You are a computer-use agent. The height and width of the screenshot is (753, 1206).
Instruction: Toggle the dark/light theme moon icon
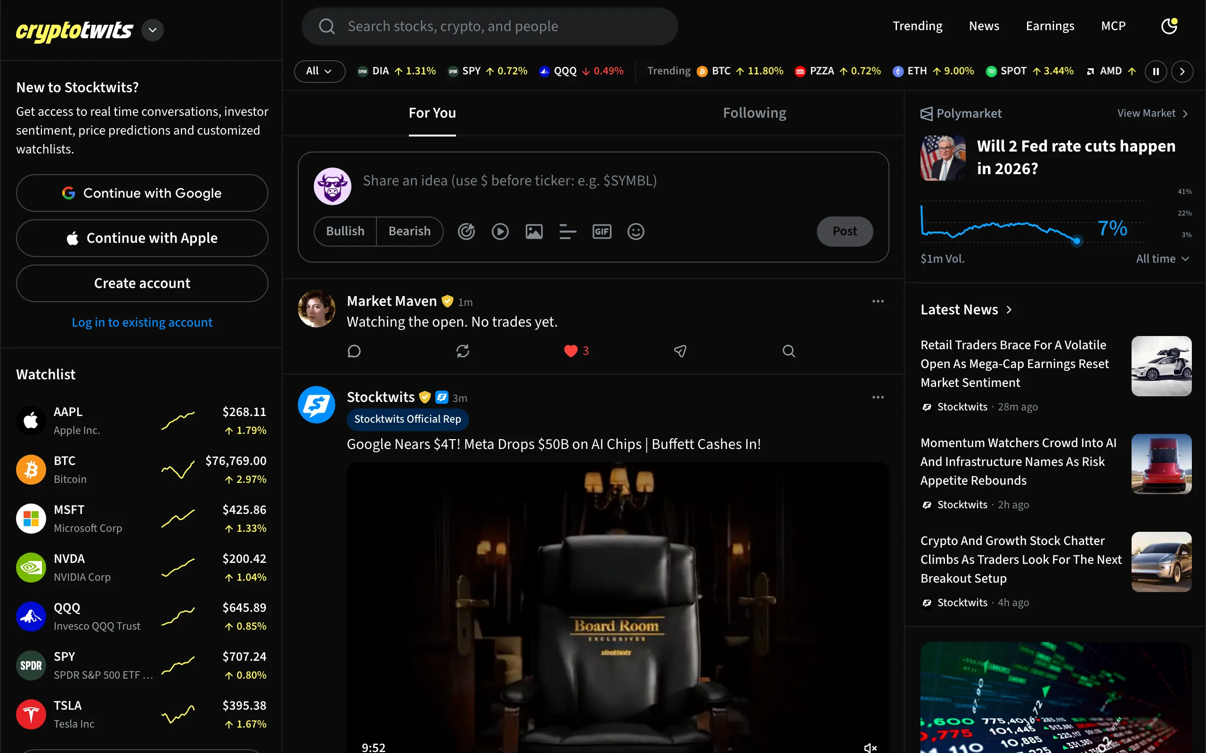point(1169,26)
